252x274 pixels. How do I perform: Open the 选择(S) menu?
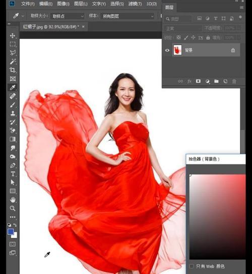coord(117,4)
